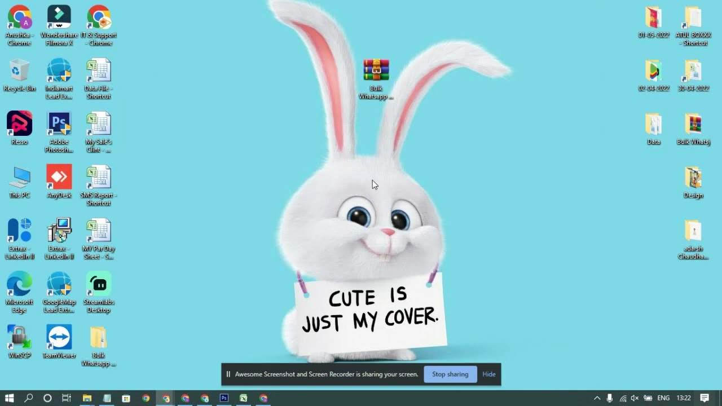
Task: Select the Data File - Shortcut icon
Action: pyautogui.click(x=99, y=79)
